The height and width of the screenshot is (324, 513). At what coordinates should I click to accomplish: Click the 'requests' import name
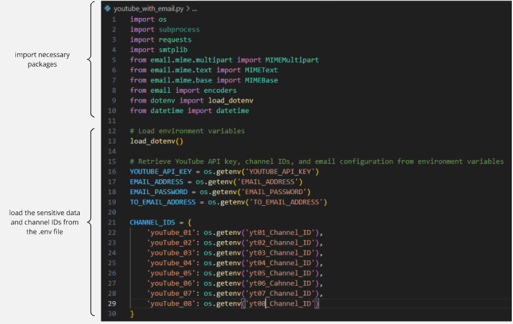coord(175,40)
